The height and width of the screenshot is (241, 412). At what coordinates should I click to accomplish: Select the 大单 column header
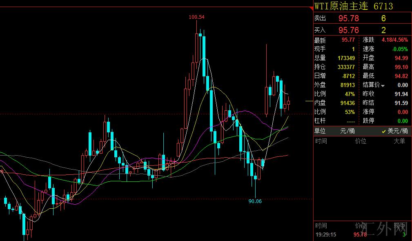(399, 141)
